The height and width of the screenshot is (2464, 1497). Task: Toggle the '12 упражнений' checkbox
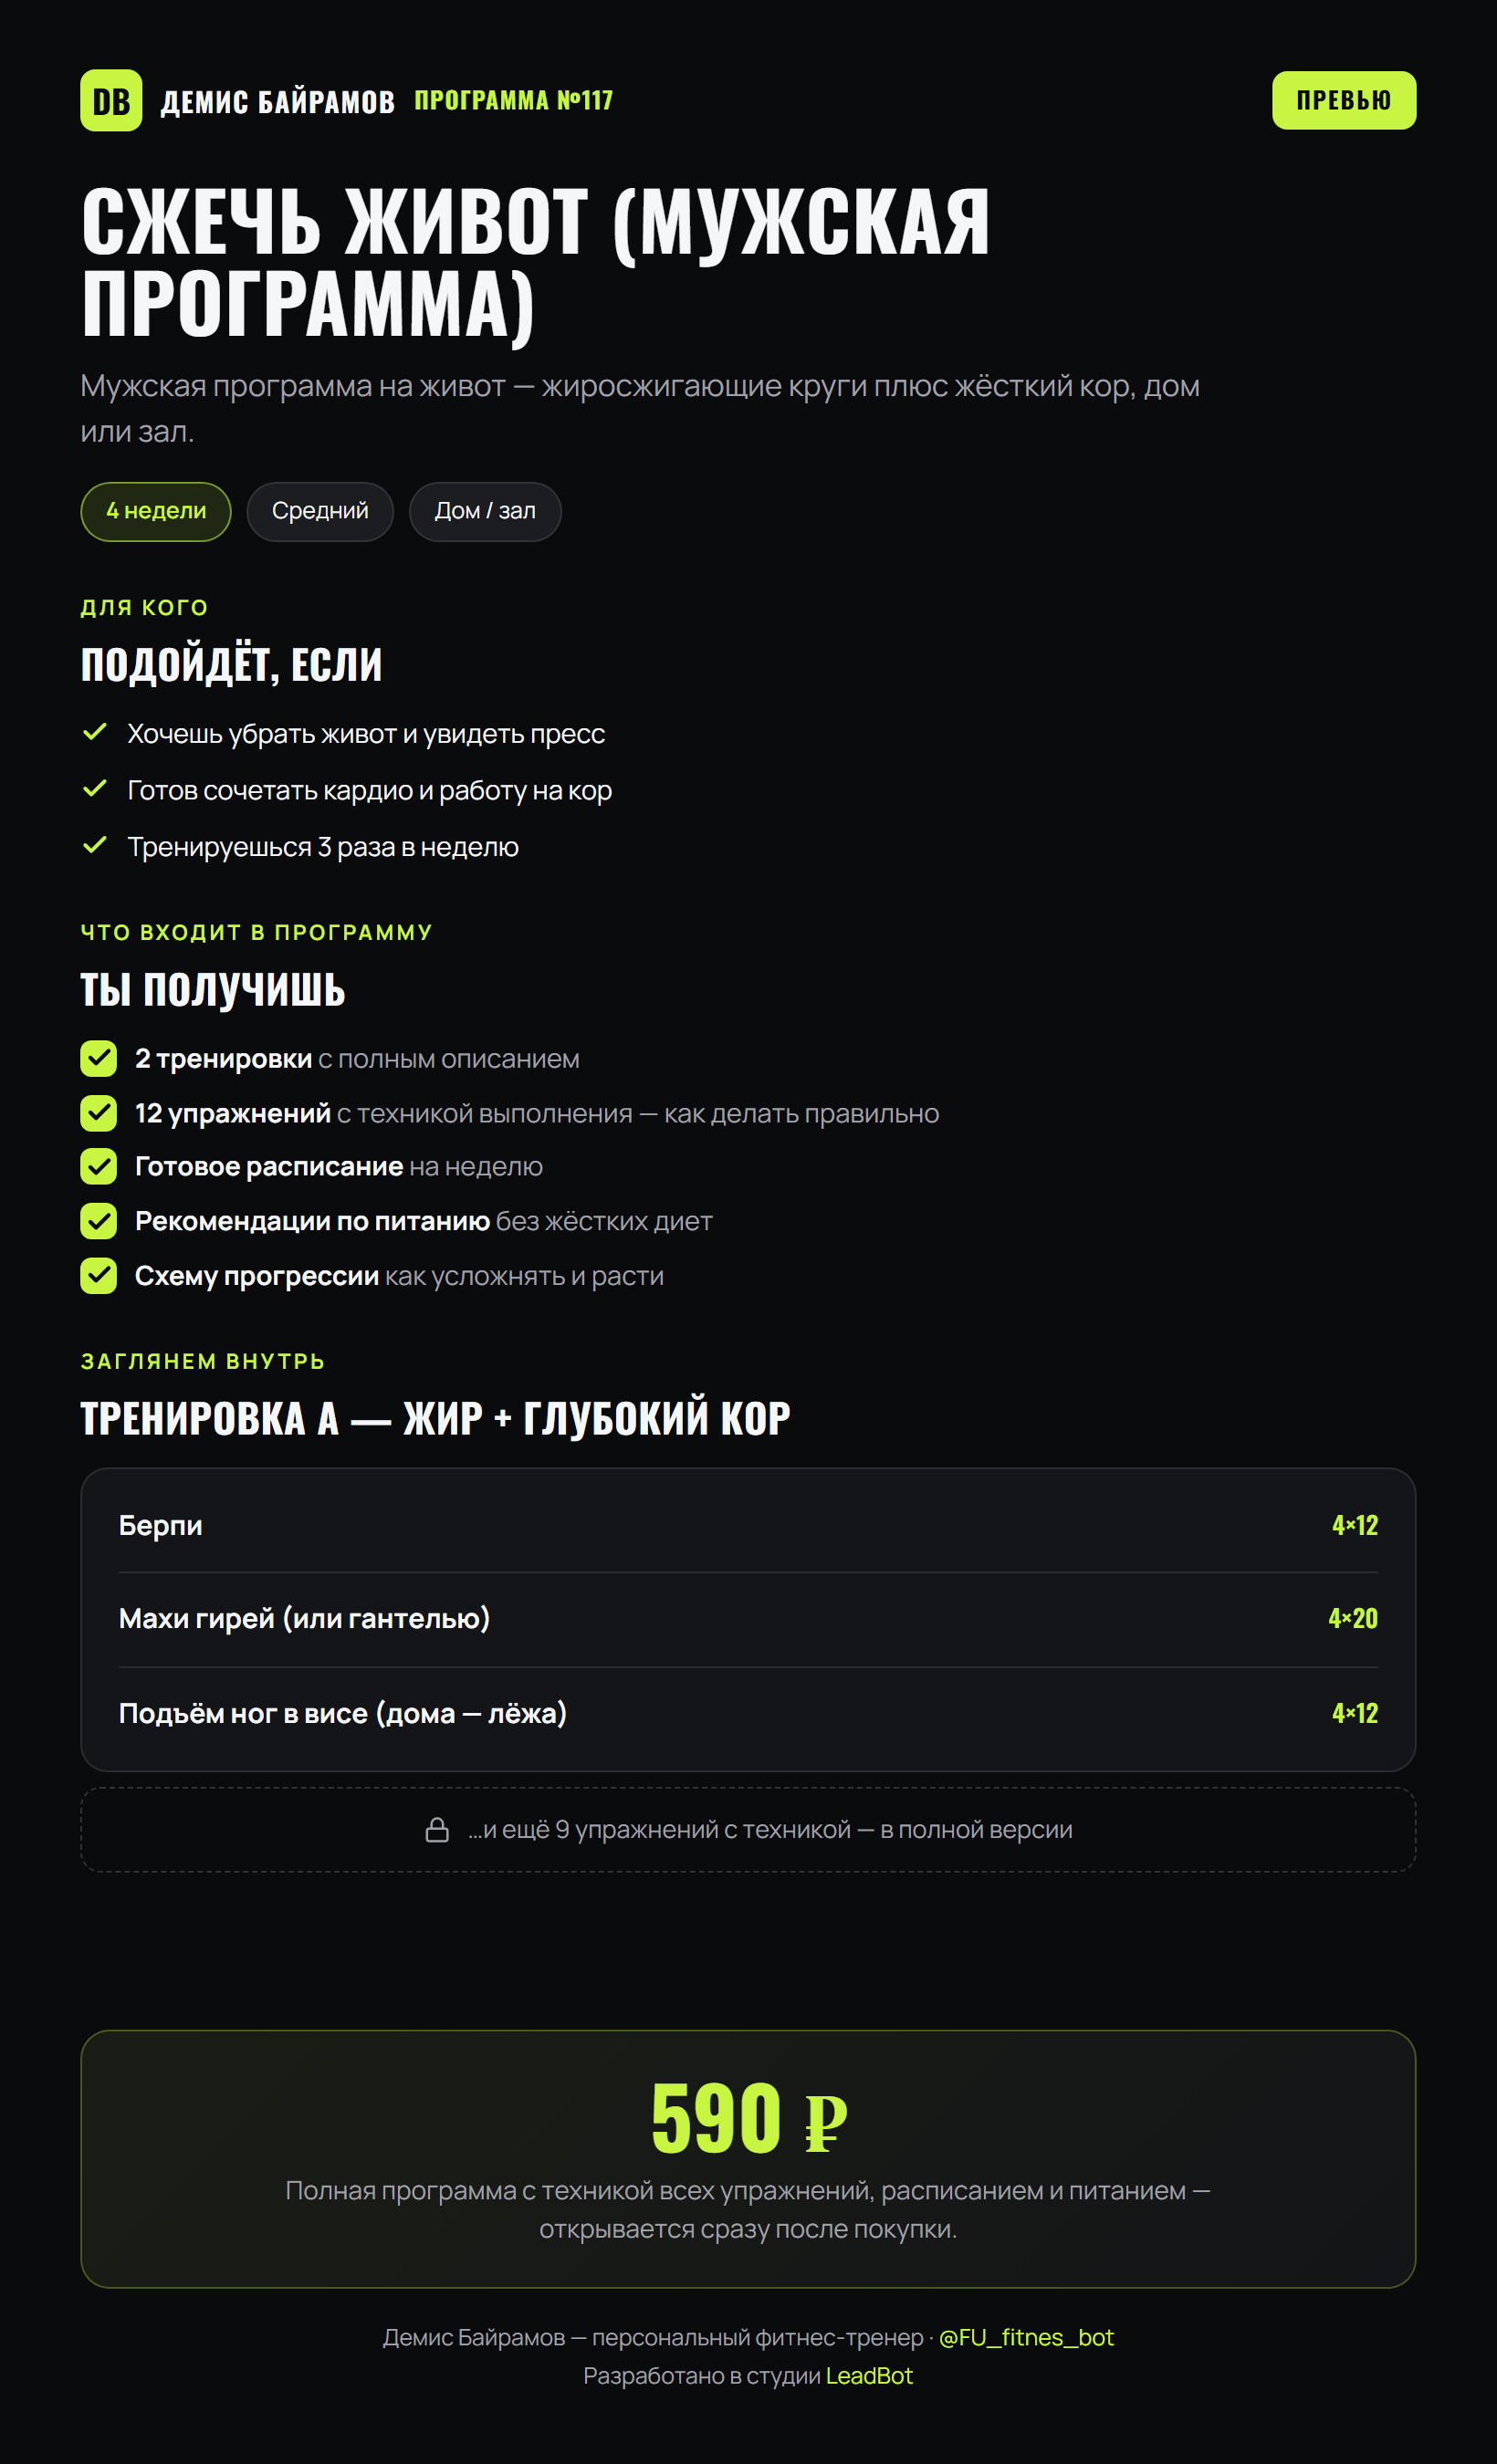pos(98,1112)
